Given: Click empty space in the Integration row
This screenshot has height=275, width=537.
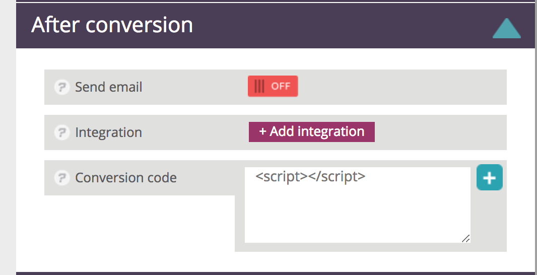Looking at the screenshot, I should click(438, 132).
